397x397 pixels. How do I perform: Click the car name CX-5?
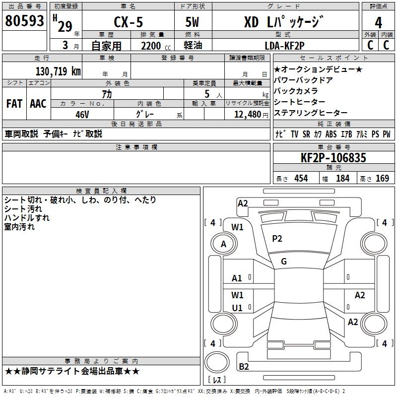click(129, 22)
